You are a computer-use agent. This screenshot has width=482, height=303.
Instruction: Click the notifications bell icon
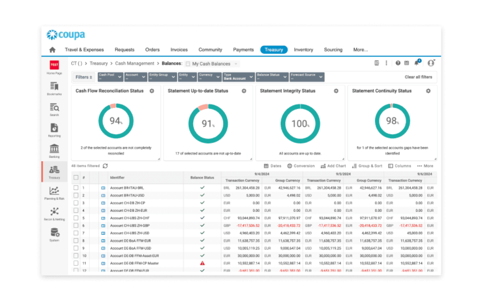417,63
